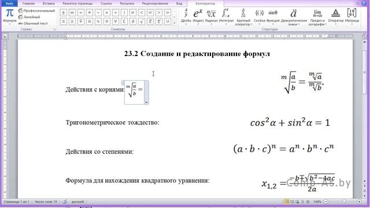Viewport: 370px width, 208px height.
Task: Click the zoom out minus button
Action: (326, 202)
